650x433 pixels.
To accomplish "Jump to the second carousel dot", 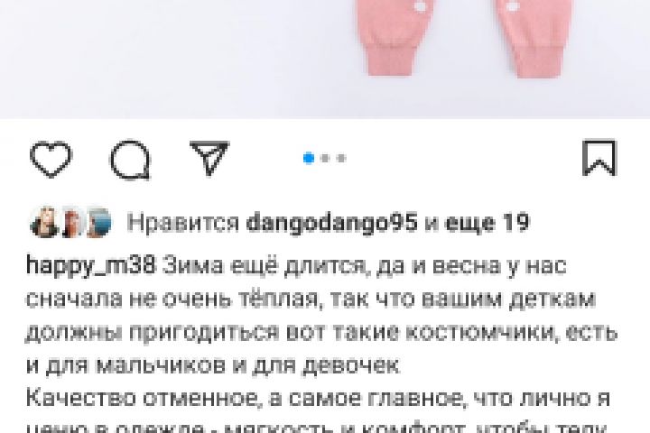I will pos(325,158).
